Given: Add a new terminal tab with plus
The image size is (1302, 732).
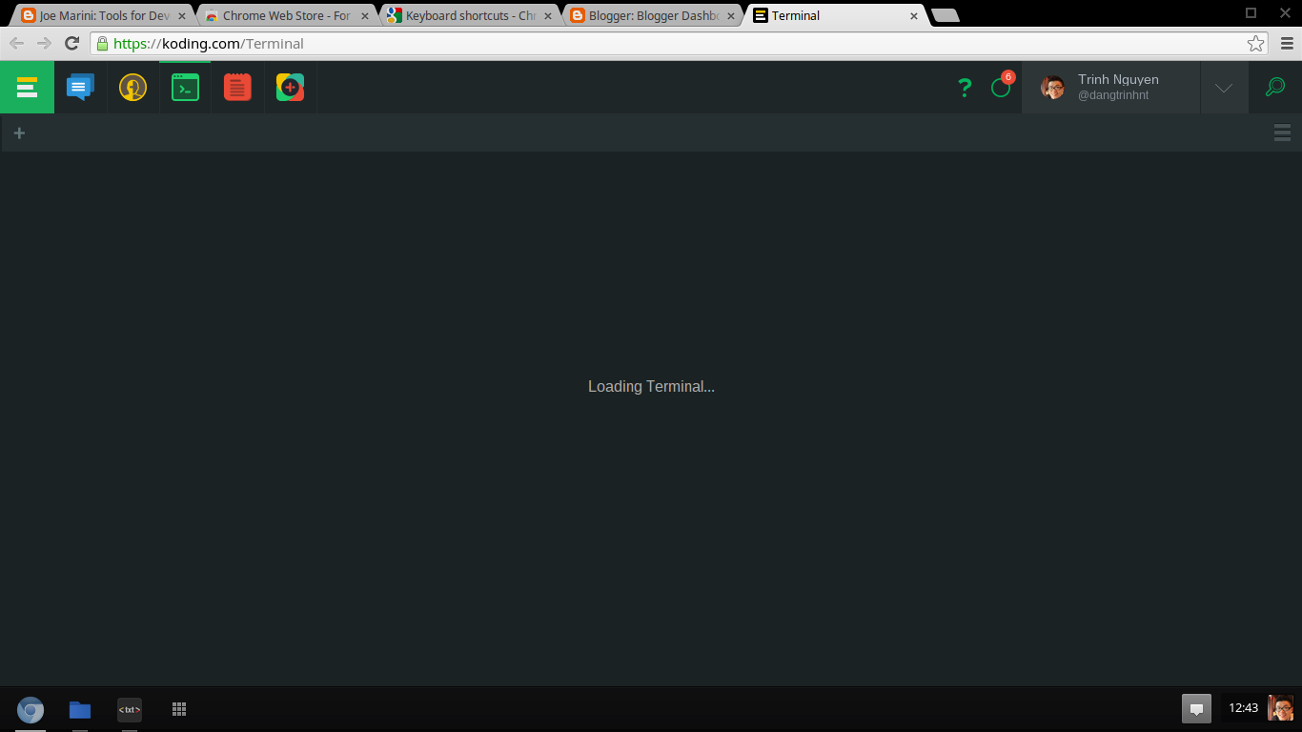Looking at the screenshot, I should tap(19, 133).
